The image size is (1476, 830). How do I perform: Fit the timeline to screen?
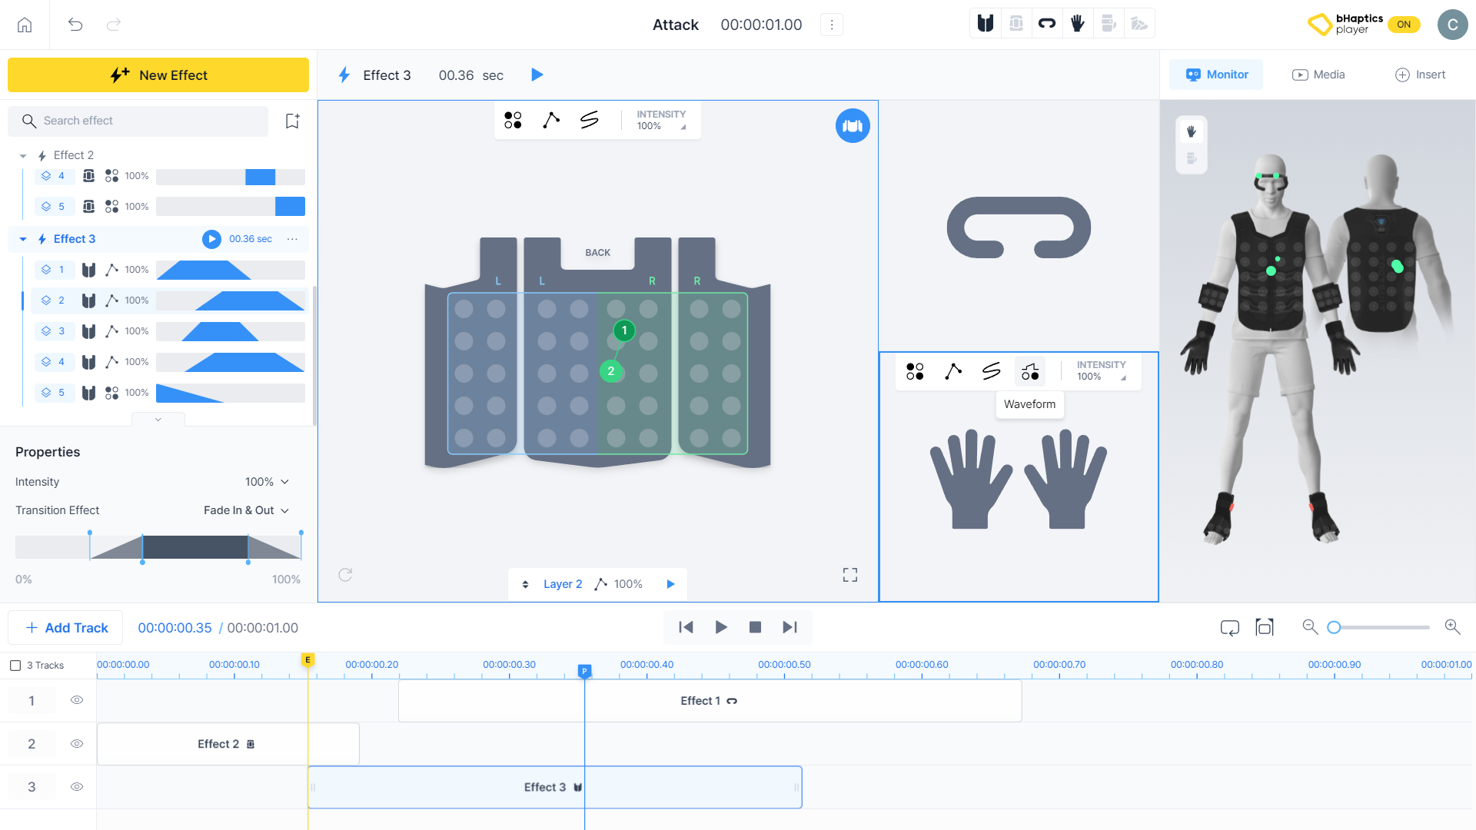click(1265, 627)
